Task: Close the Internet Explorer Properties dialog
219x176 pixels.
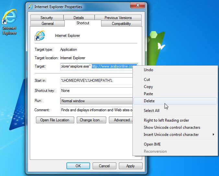Action: (x=138, y=5)
